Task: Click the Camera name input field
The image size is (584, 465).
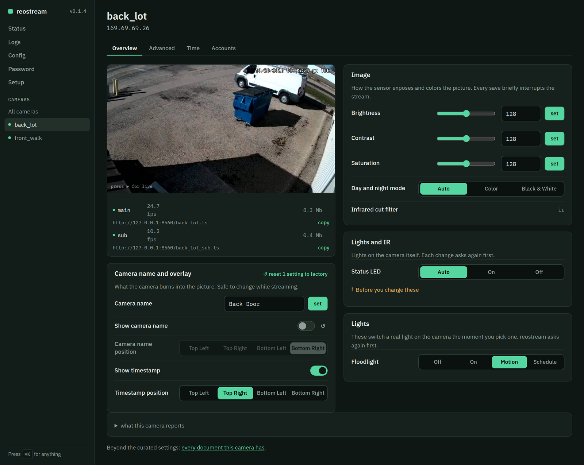Action: tap(264, 304)
